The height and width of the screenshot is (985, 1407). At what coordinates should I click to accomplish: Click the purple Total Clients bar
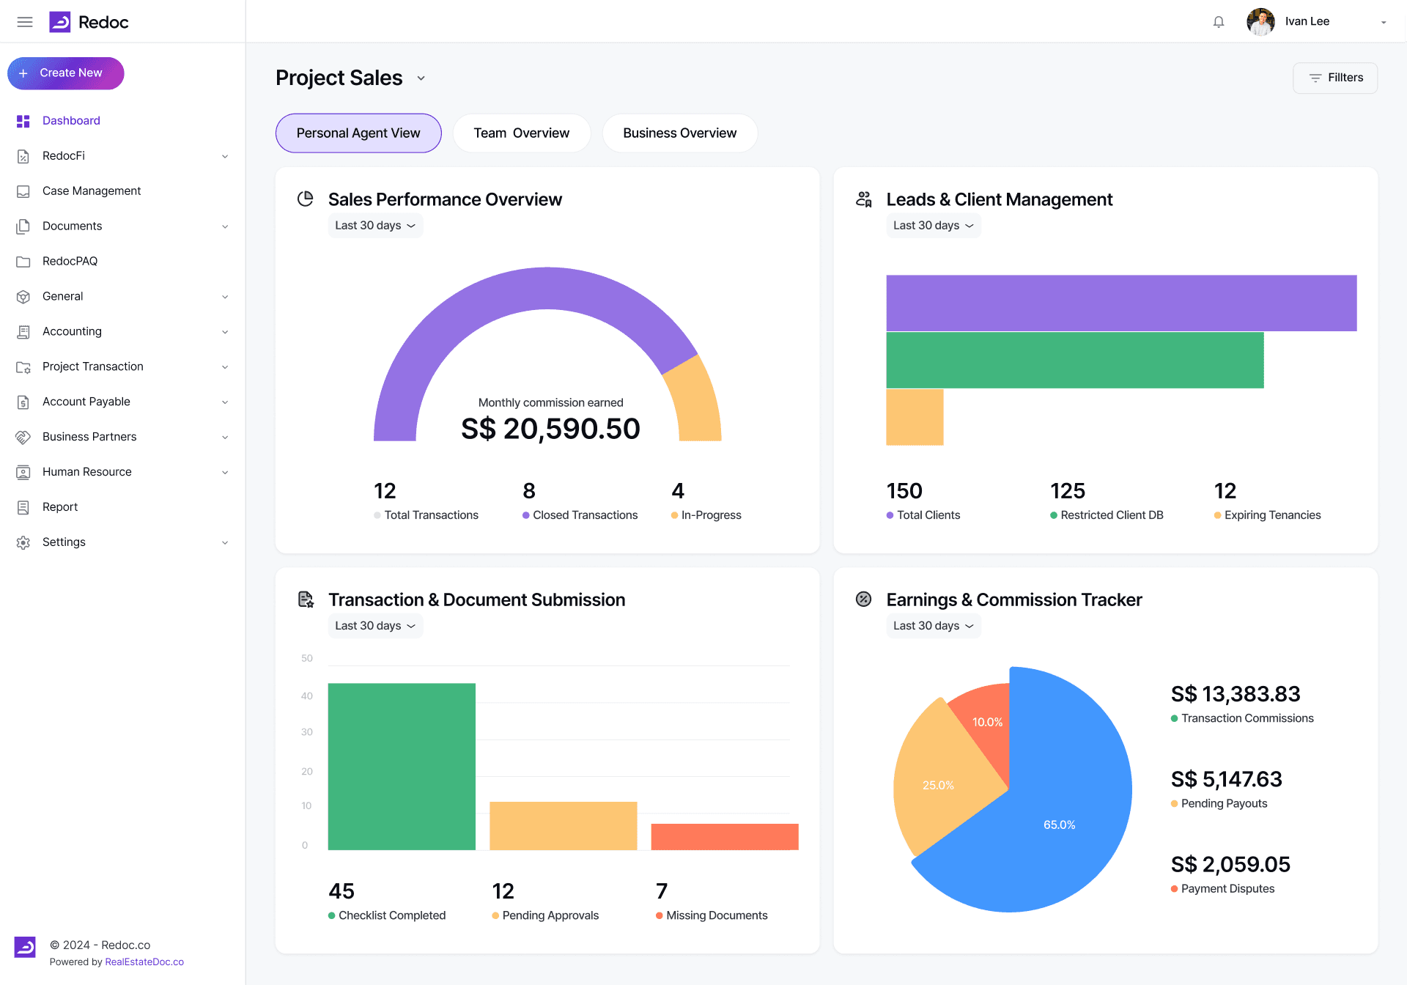tap(1121, 303)
